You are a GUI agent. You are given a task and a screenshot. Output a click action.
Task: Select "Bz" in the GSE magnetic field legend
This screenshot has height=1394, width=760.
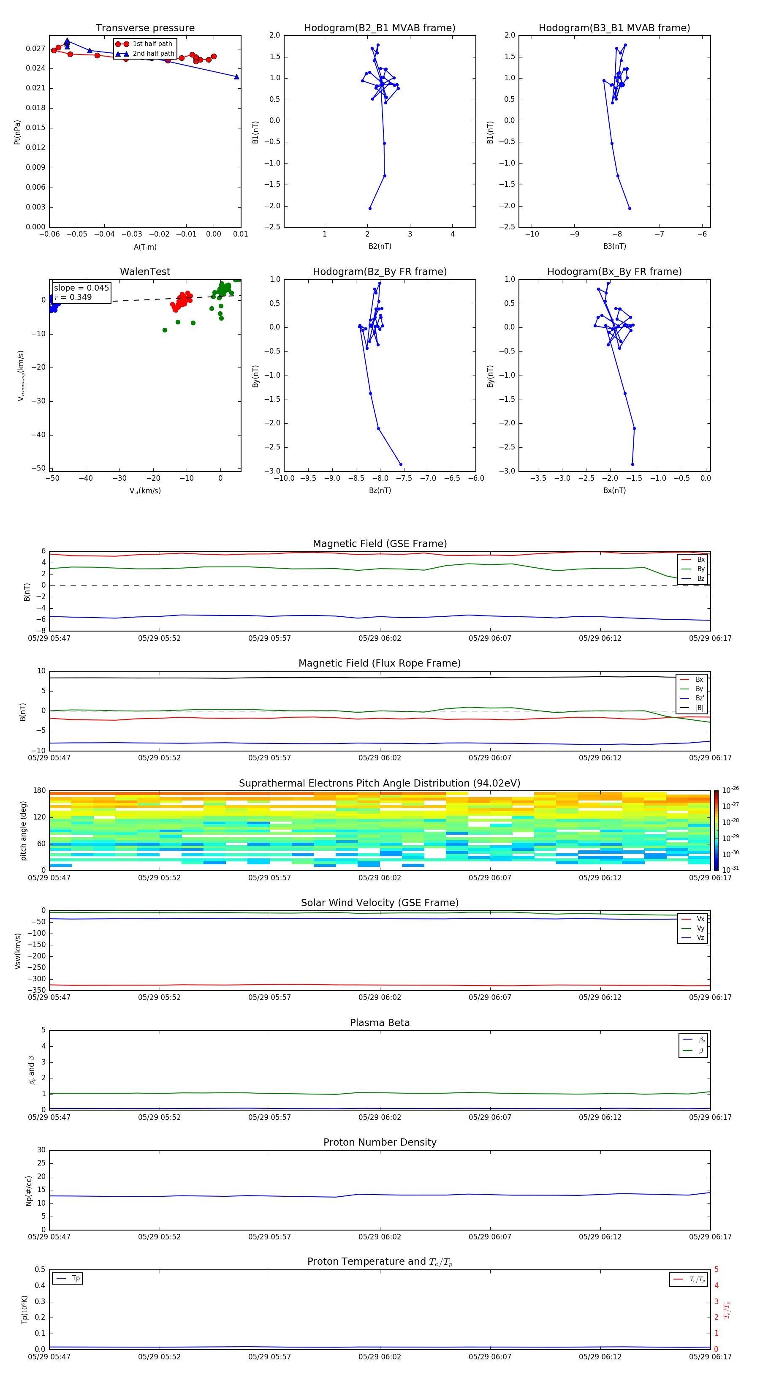click(x=693, y=578)
